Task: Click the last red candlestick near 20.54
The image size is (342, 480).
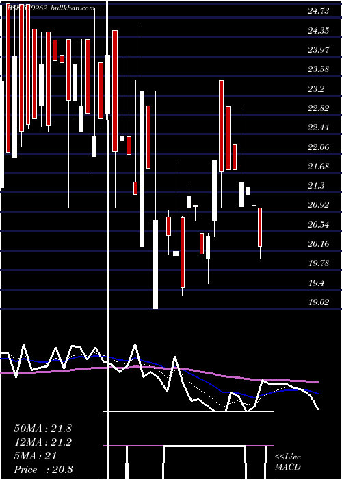Action: point(260,227)
